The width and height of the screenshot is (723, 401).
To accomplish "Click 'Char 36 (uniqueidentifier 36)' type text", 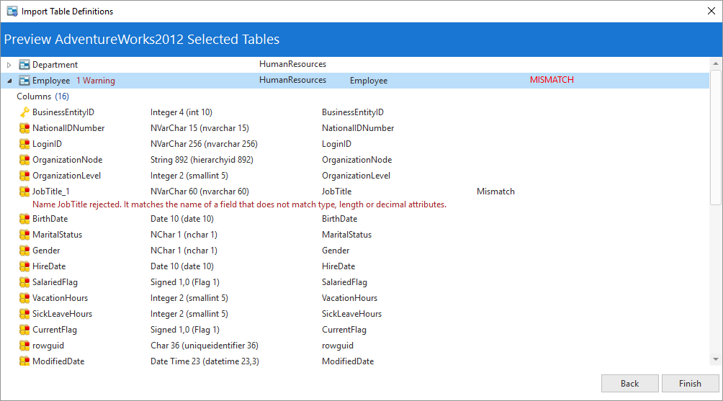I will pos(205,346).
